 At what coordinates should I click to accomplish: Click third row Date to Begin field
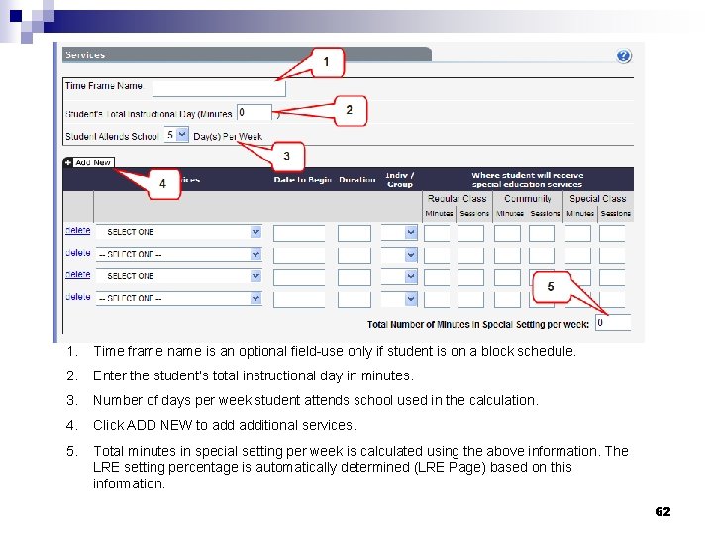coord(299,277)
